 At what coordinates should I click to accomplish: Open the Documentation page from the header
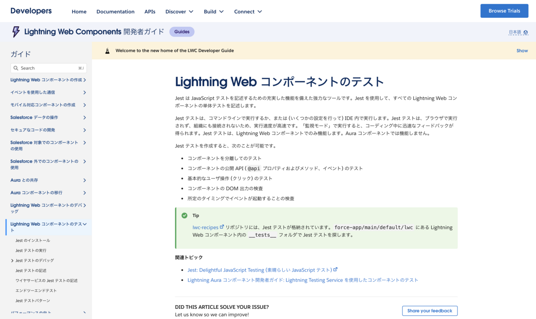(115, 12)
